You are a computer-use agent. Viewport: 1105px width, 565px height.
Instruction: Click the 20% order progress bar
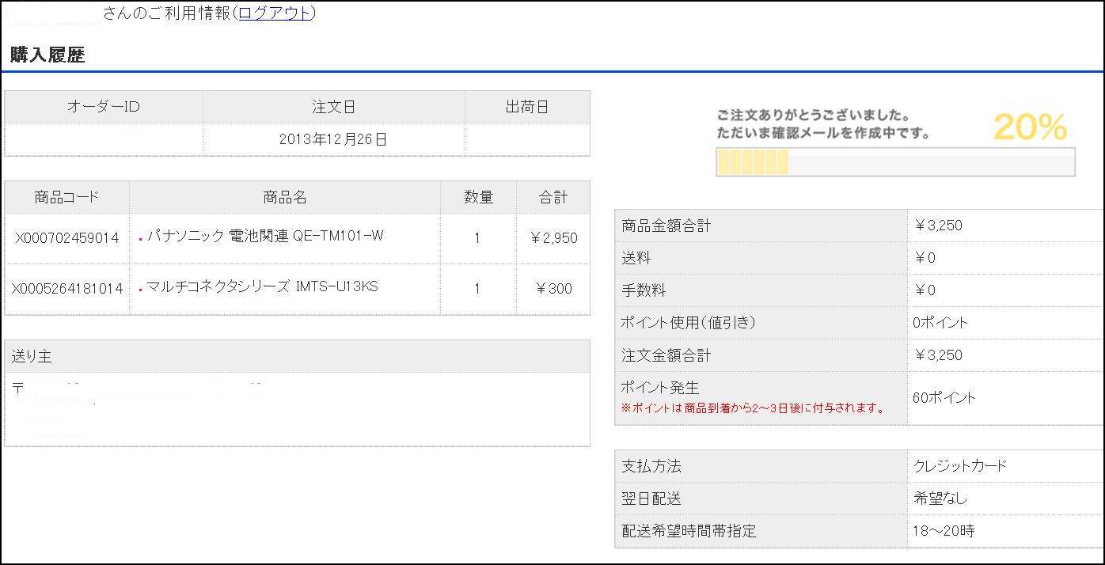(894, 162)
